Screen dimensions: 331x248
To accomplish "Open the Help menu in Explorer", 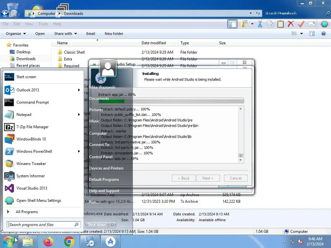I will 57,24.
